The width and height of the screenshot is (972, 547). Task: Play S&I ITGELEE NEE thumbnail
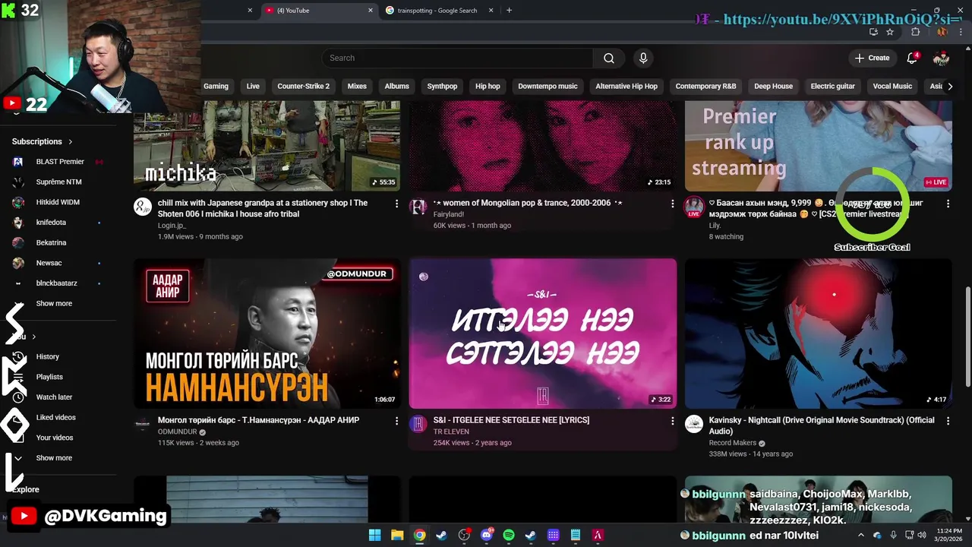[543, 334]
